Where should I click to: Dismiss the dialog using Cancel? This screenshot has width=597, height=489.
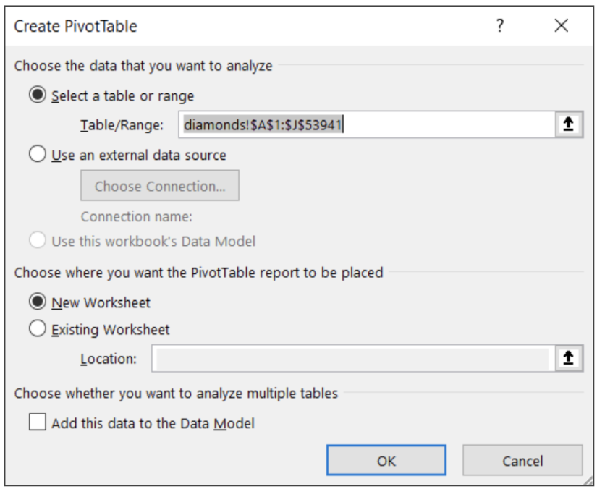[x=522, y=460]
